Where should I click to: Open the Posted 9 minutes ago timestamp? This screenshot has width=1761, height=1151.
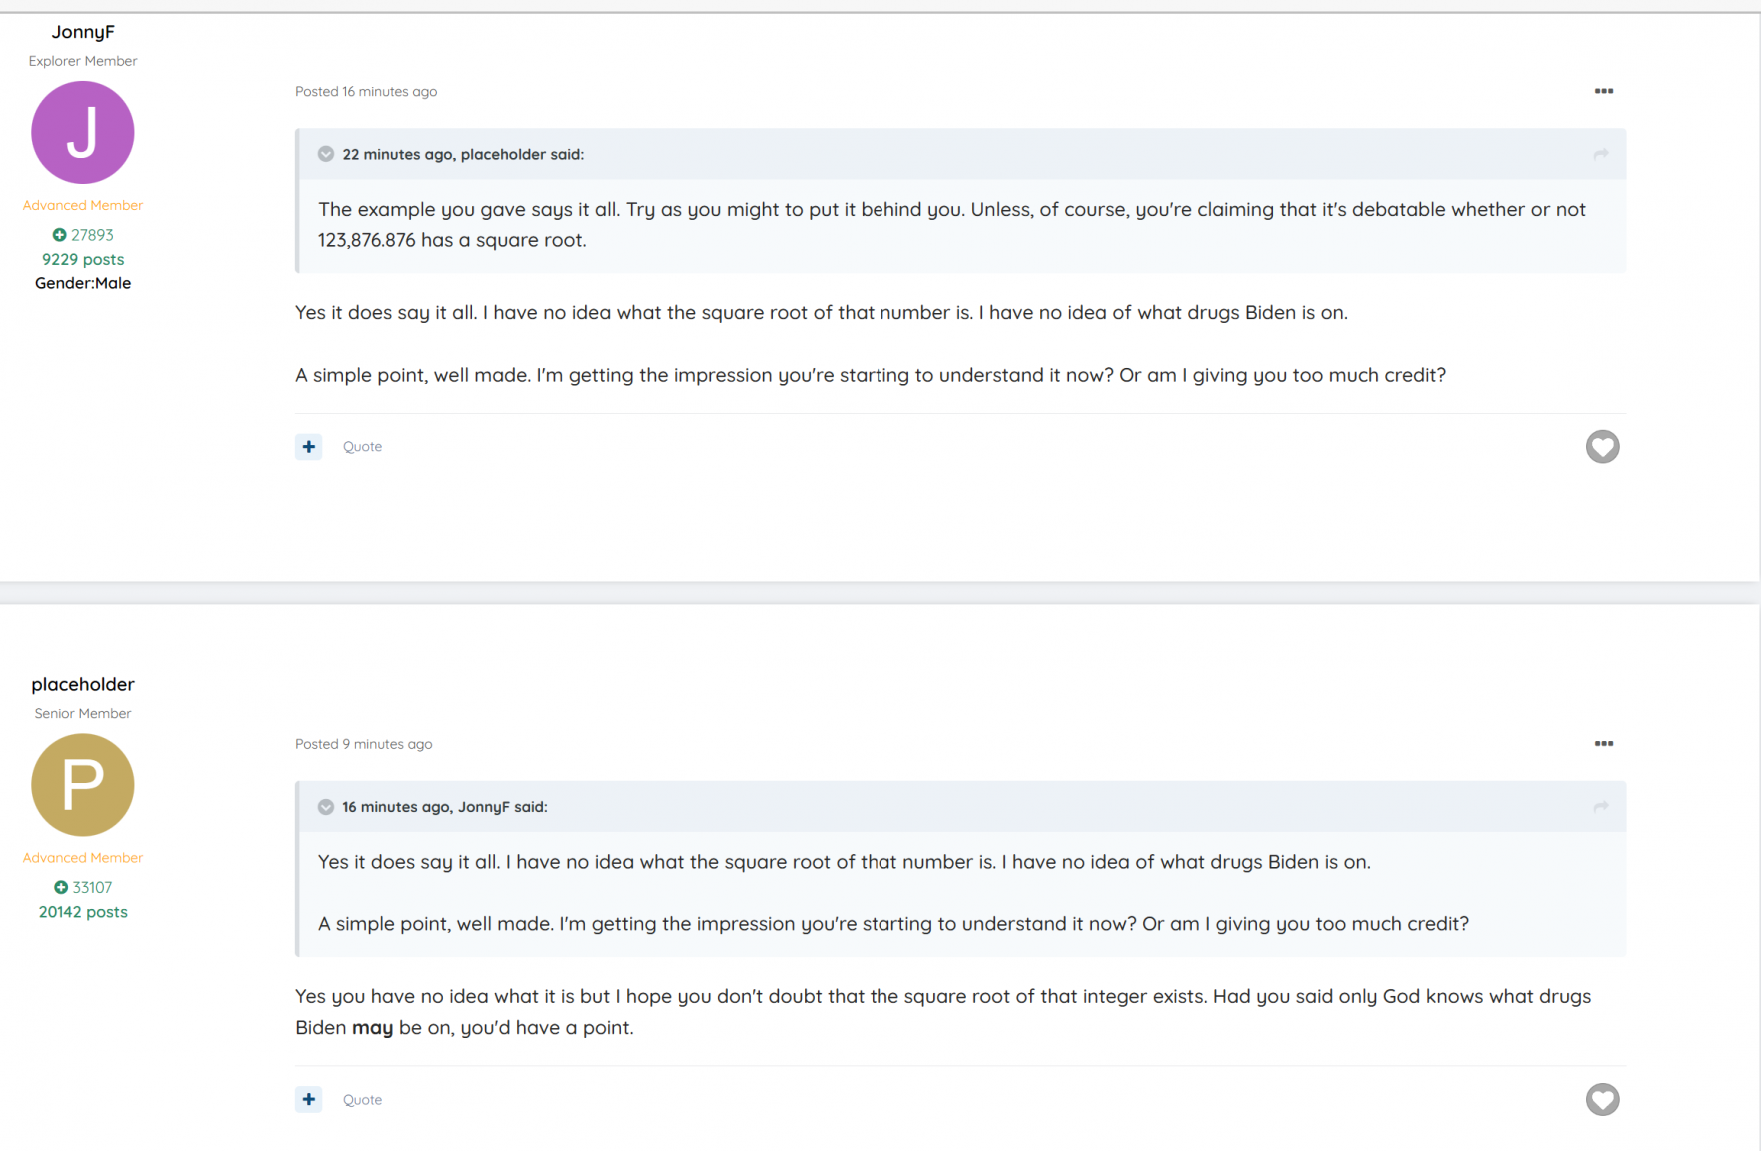[x=364, y=744]
